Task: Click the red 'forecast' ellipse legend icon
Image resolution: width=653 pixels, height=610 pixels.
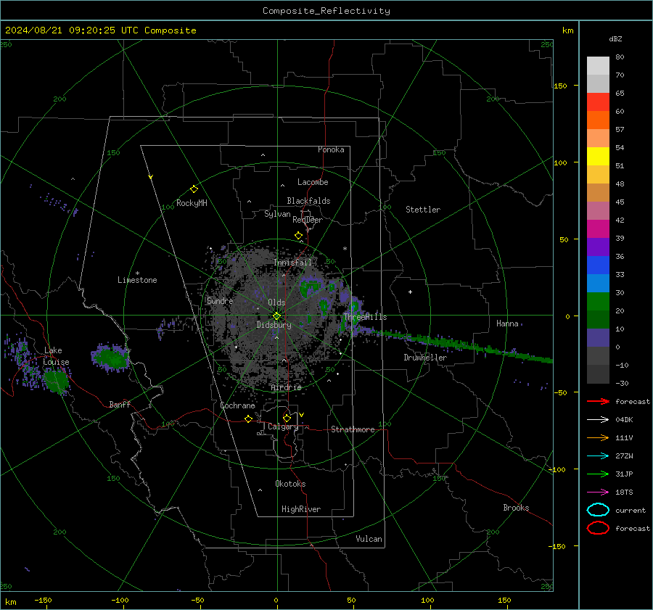Action: click(598, 528)
